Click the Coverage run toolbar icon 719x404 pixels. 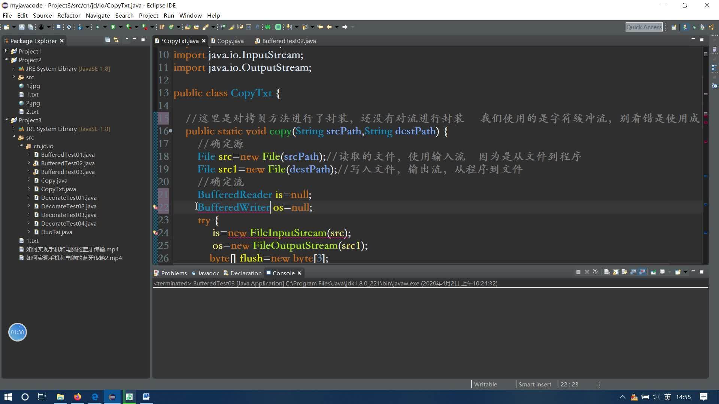click(128, 27)
